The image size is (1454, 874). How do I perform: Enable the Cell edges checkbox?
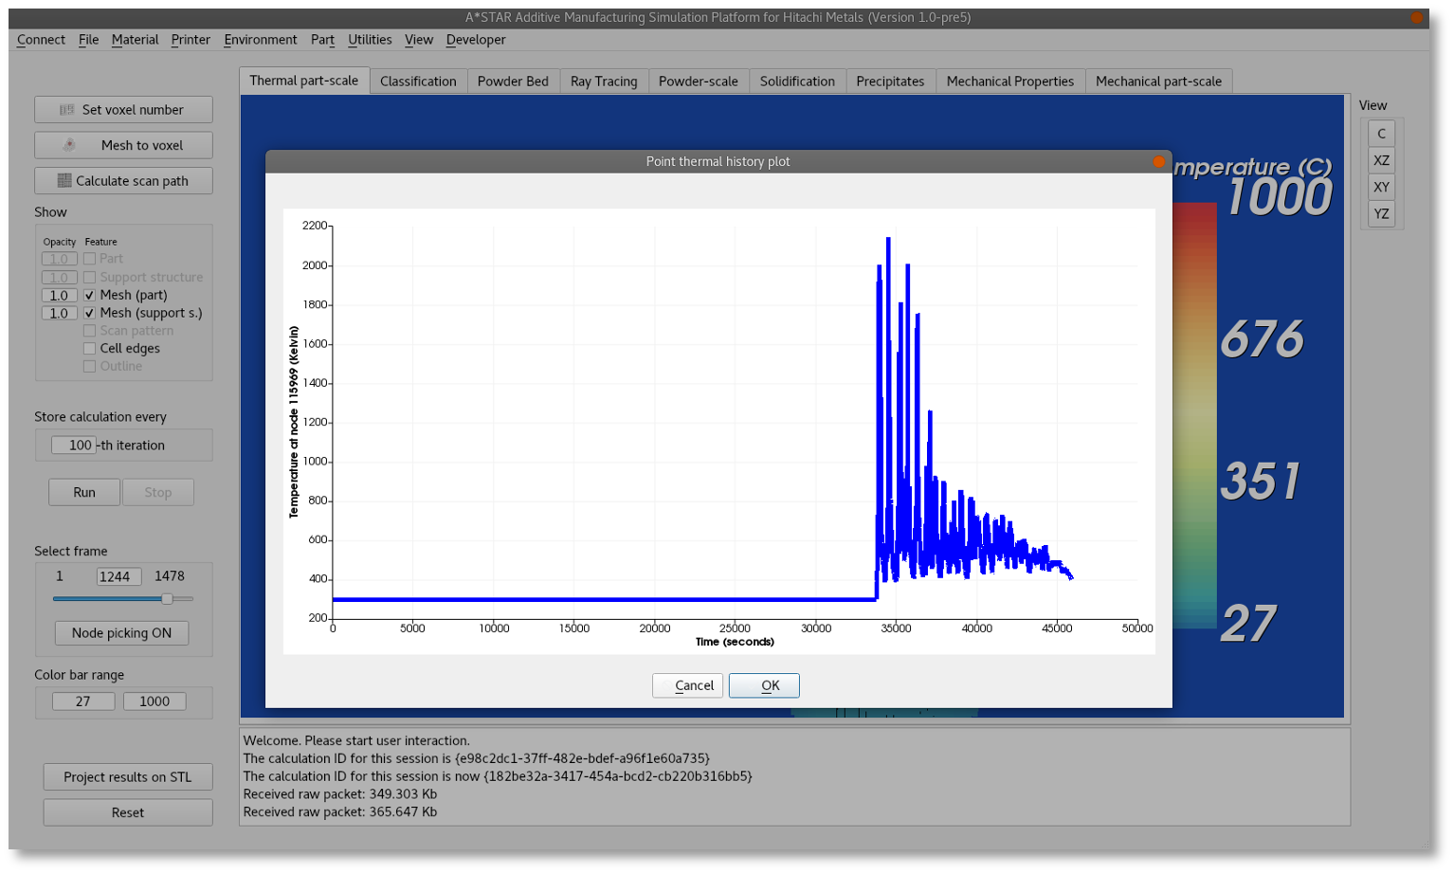tap(89, 348)
